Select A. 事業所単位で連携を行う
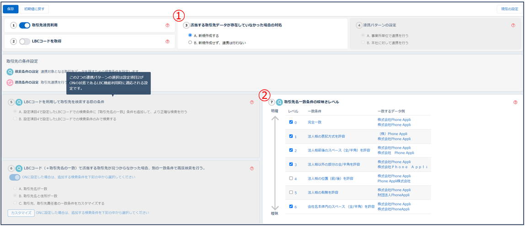The image size is (525, 226). pos(363,35)
